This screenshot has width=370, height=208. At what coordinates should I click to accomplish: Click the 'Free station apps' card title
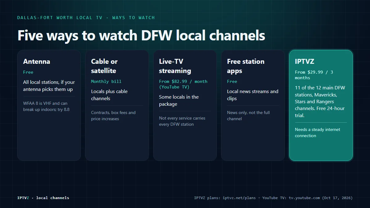tap(246, 66)
